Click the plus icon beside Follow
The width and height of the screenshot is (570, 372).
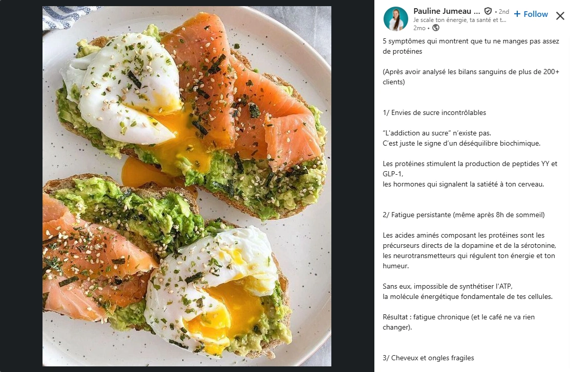[517, 14]
